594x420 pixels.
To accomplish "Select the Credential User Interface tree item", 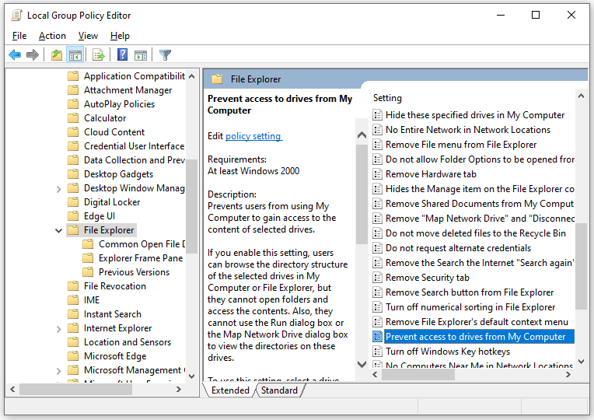I will (134, 146).
